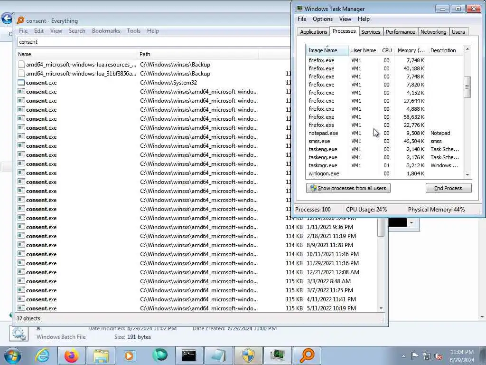The image size is (486, 365).
Task: Switch to the Networking tab
Action: pyautogui.click(x=433, y=32)
